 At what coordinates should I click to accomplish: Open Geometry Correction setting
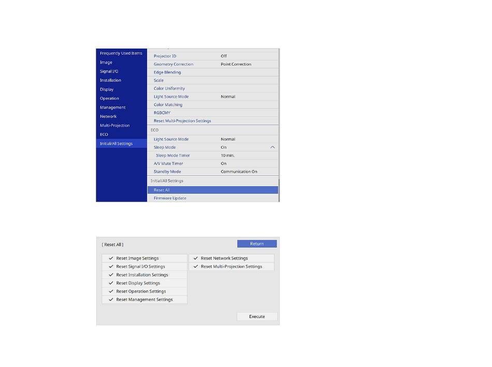[213, 64]
